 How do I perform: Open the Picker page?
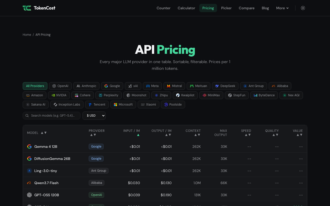pos(226,8)
